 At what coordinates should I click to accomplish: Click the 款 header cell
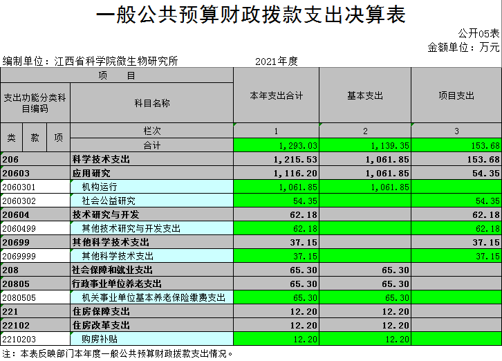point(35,138)
